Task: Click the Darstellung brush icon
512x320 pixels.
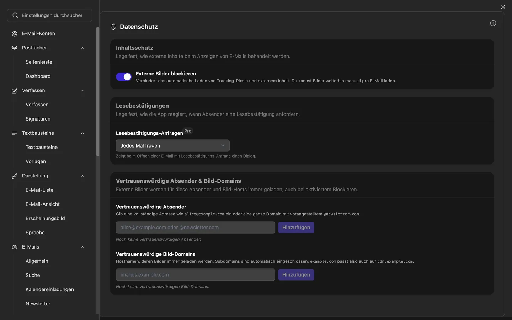Action: point(15,176)
